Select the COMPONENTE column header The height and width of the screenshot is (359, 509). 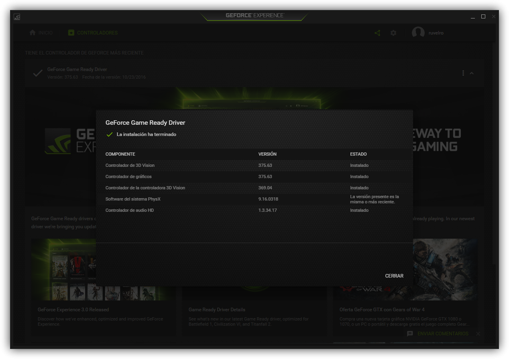point(120,154)
